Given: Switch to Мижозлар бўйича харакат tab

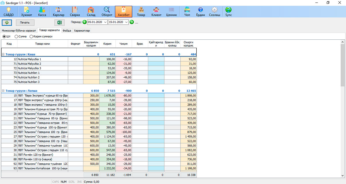Looking at the screenshot, I should point(19,30).
